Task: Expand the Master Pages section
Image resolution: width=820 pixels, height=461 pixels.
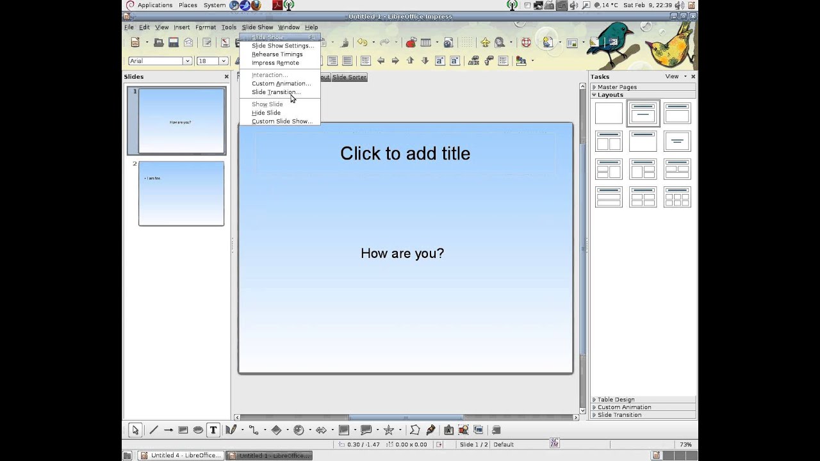Action: [643, 87]
